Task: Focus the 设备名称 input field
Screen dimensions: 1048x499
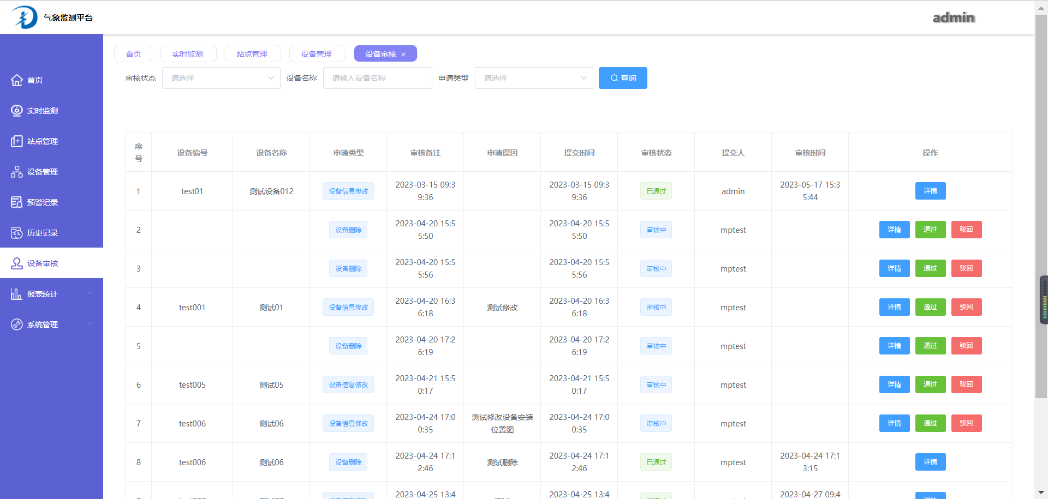Action: pos(378,78)
